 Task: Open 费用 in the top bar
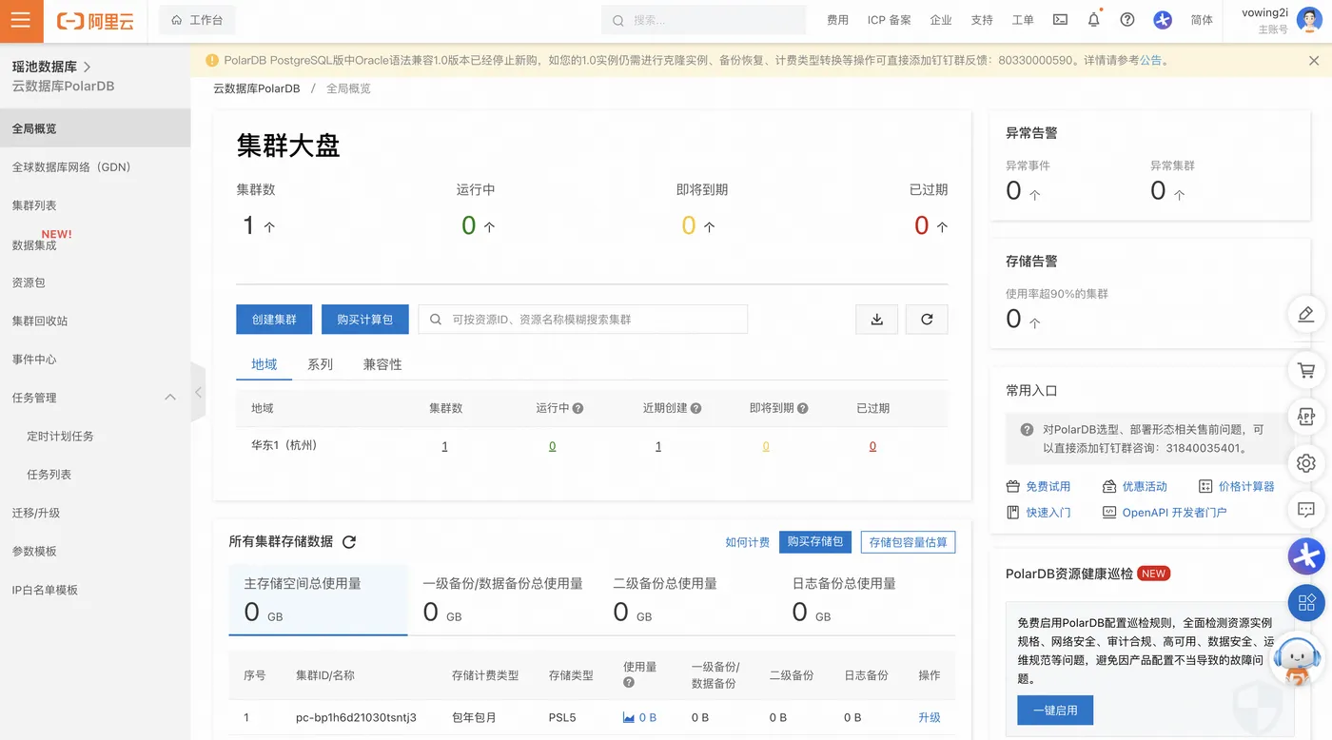pyautogui.click(x=837, y=20)
